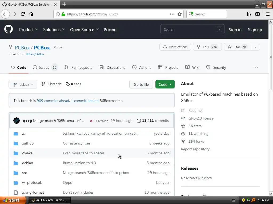This screenshot has height=204, width=273.
Task: Show more repository tabs via ellipsis
Action: point(255,67)
